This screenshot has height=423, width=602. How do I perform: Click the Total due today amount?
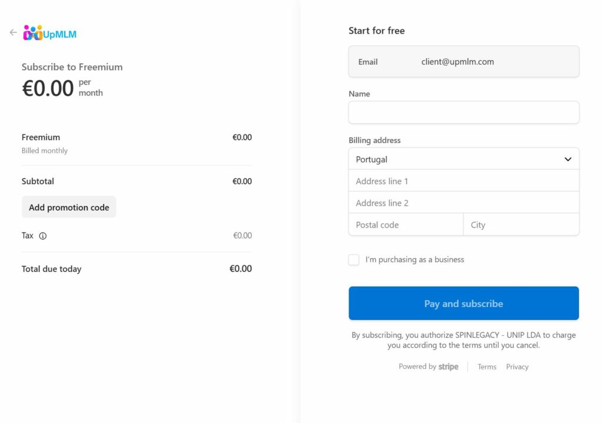(240, 269)
